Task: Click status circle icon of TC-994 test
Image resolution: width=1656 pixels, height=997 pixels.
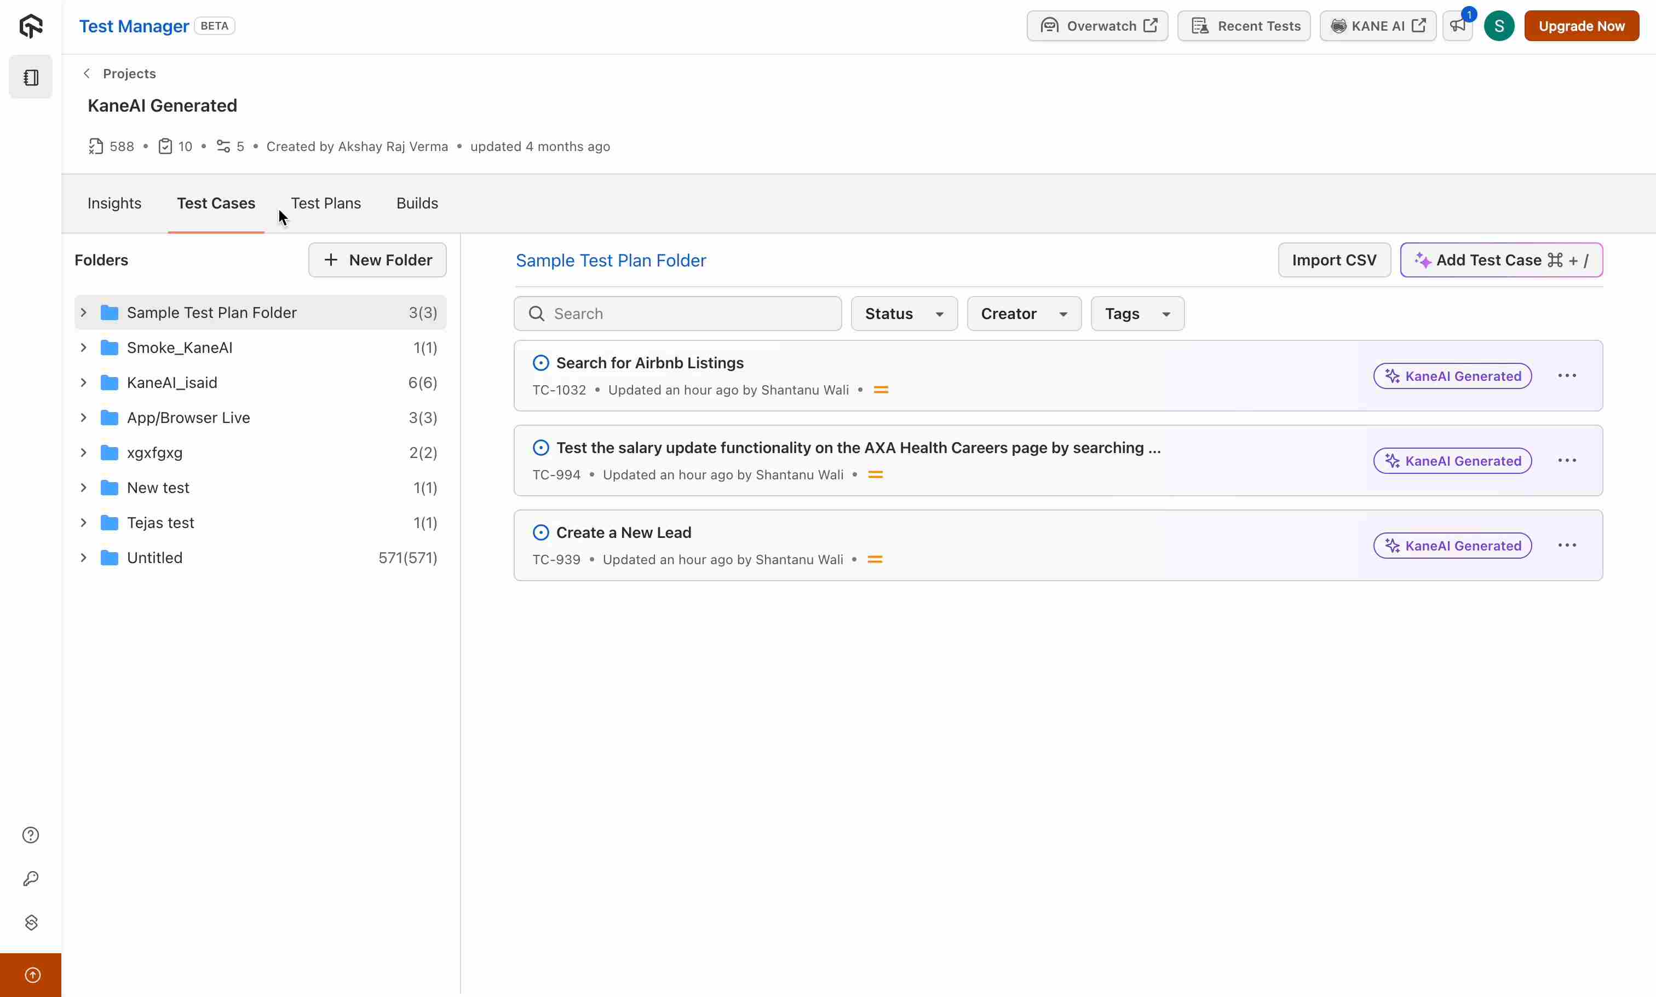Action: point(540,448)
